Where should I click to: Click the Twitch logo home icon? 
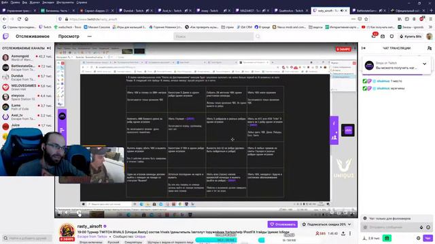tap(5, 36)
